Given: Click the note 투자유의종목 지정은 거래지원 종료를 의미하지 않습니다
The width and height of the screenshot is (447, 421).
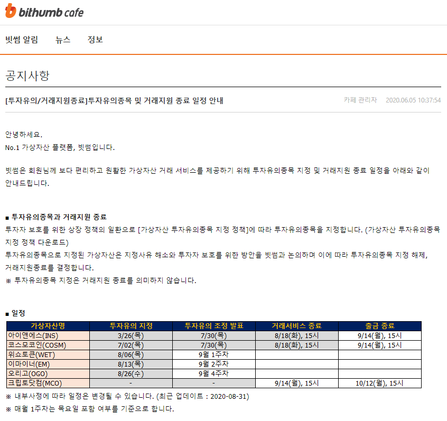Looking at the screenshot, I should tap(101, 280).
